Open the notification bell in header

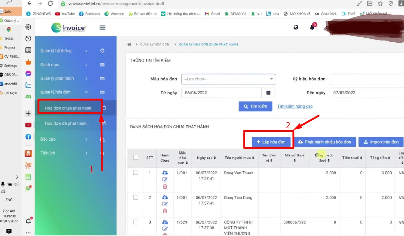pos(312,27)
